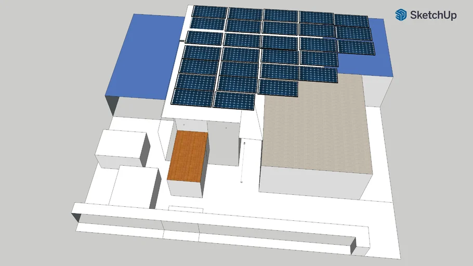Select the bottom-left solar panel in array
Image resolution: width=473 pixels, height=266 pixels.
click(x=192, y=97)
